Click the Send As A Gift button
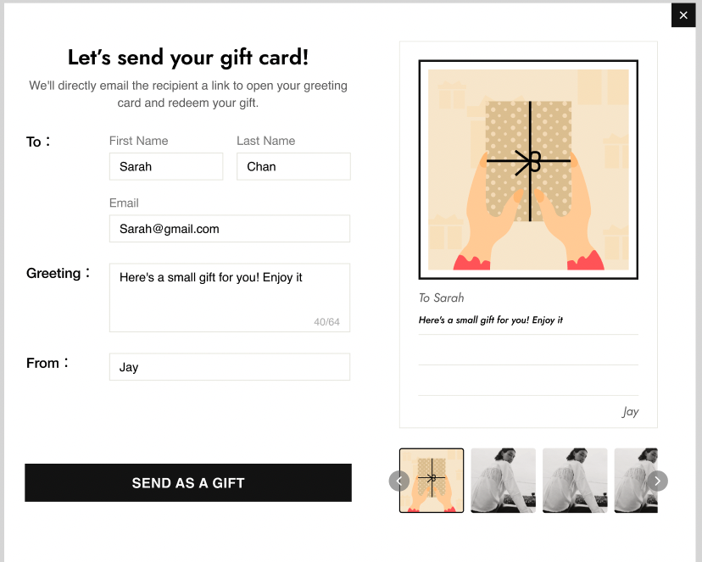This screenshot has height=562, width=702. (x=188, y=483)
